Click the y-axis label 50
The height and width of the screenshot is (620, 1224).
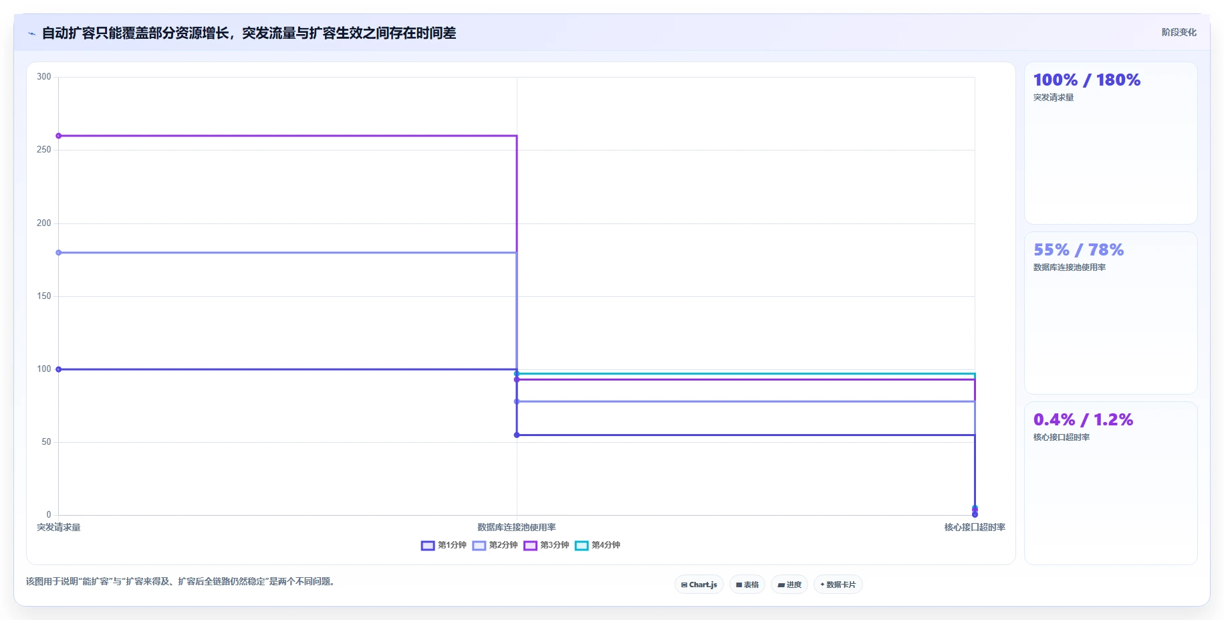(46, 442)
